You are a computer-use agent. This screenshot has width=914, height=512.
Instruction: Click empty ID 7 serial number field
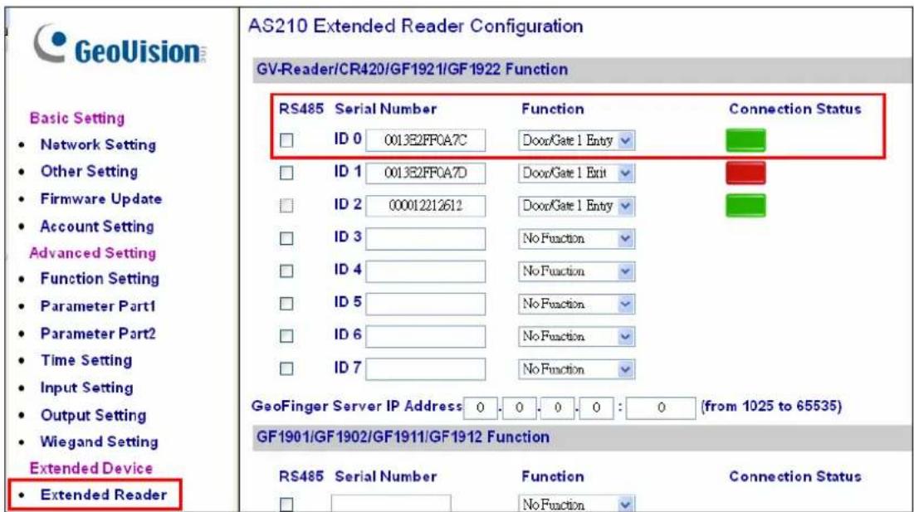[x=426, y=368]
